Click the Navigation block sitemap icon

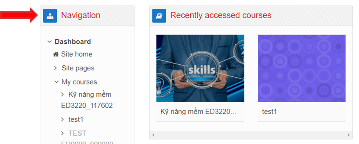pyautogui.click(x=50, y=16)
